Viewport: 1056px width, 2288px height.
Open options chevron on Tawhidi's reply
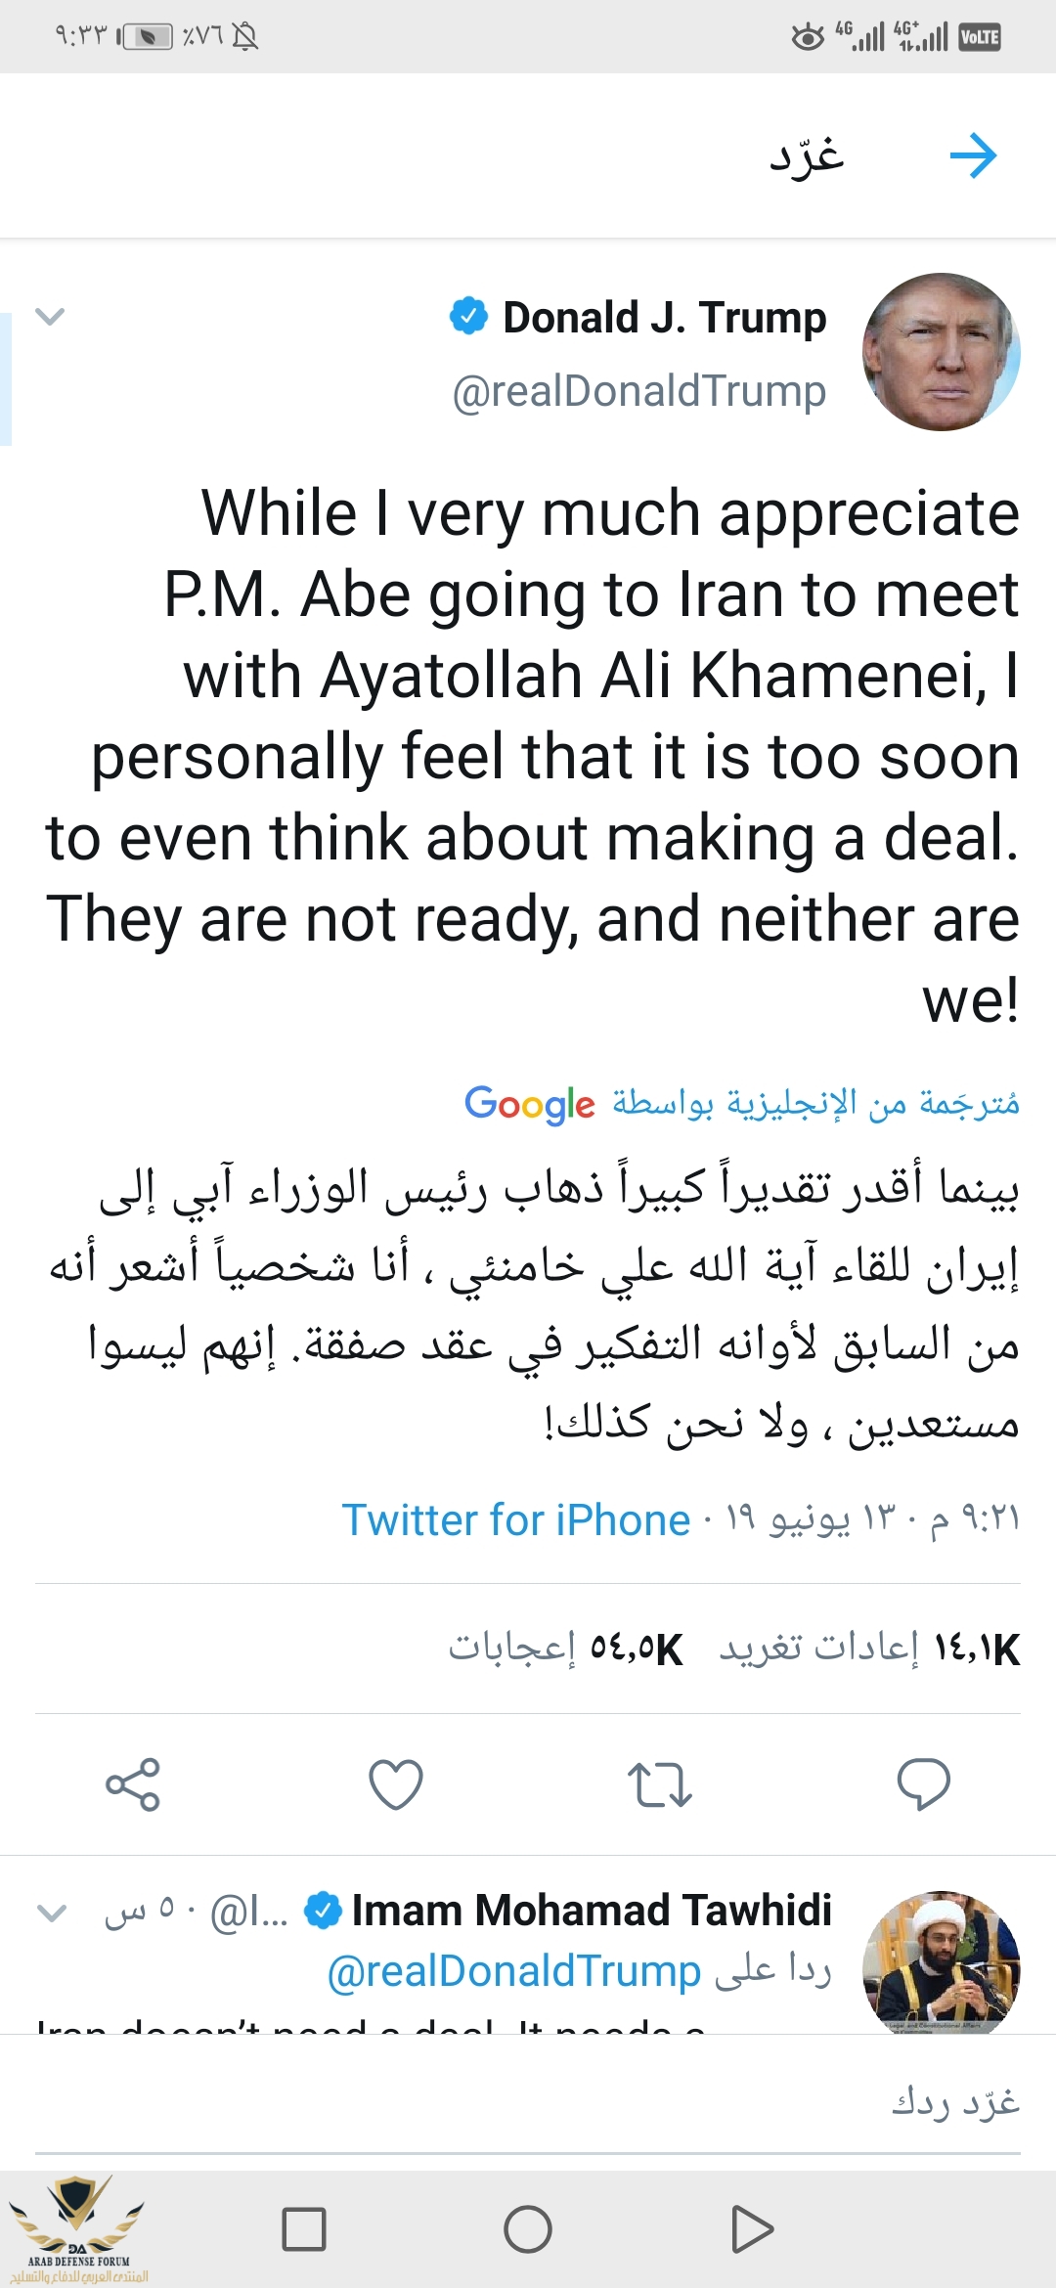pos(51,1913)
